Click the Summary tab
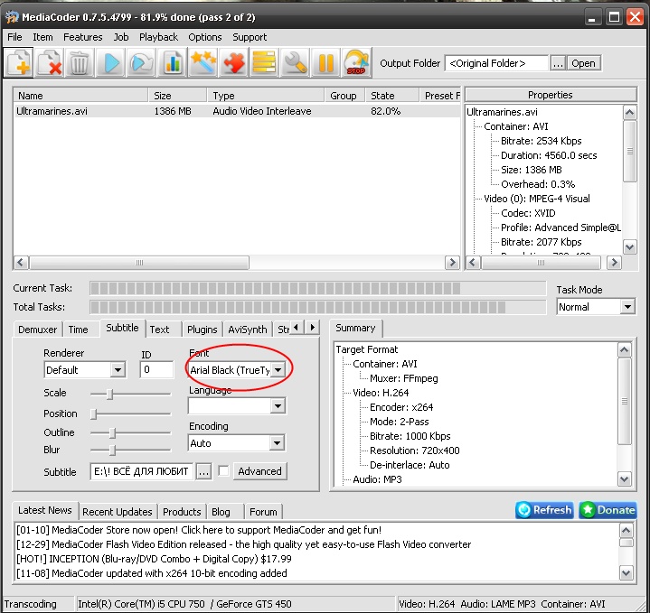Screen dimensions: 650x613 [x=355, y=329]
